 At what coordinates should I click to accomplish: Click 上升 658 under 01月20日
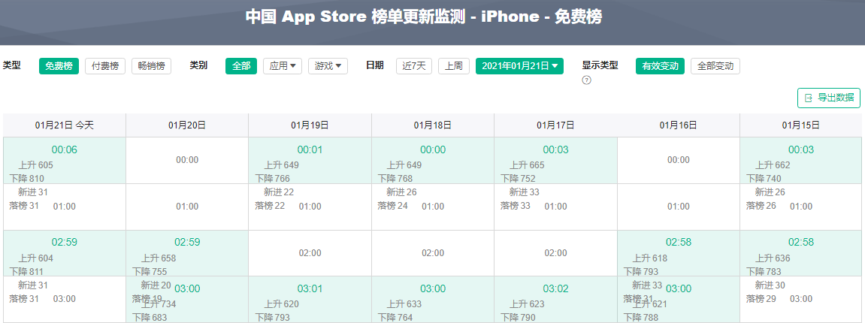click(x=159, y=258)
